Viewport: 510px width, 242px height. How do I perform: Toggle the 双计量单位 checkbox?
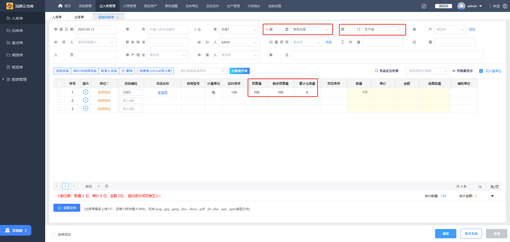click(x=481, y=71)
